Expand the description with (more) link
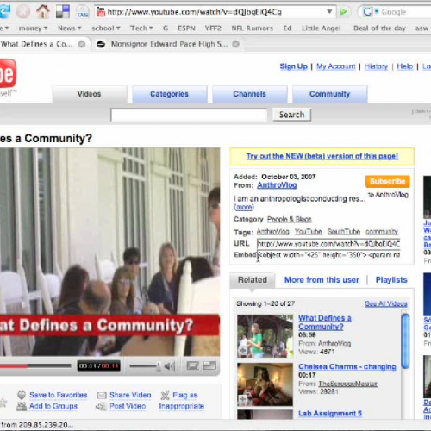 tap(244, 207)
